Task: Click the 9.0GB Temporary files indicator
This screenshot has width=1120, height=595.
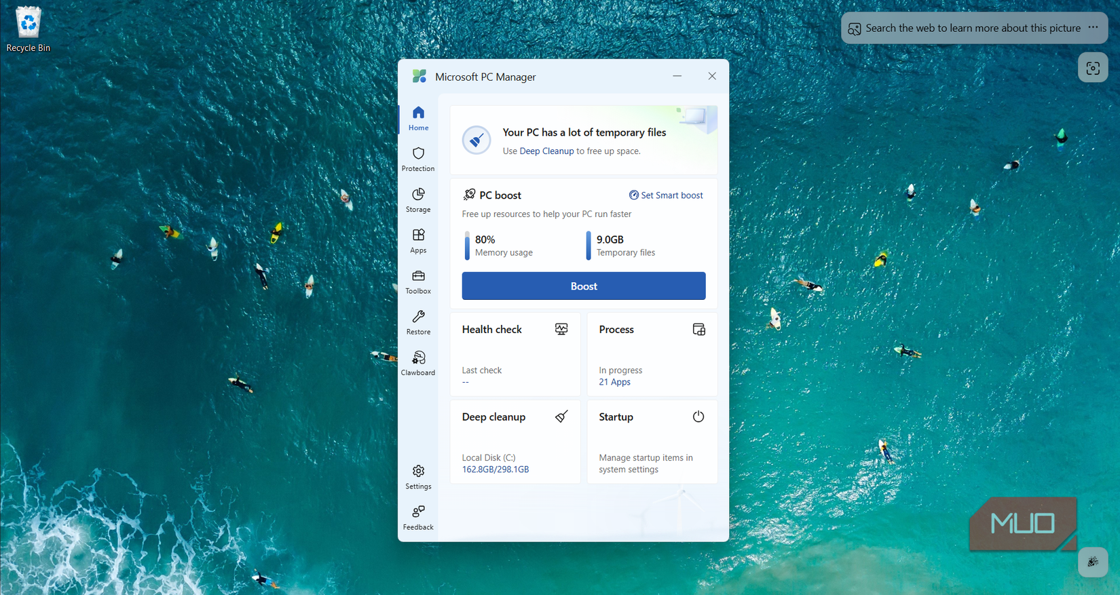Action: click(x=621, y=246)
